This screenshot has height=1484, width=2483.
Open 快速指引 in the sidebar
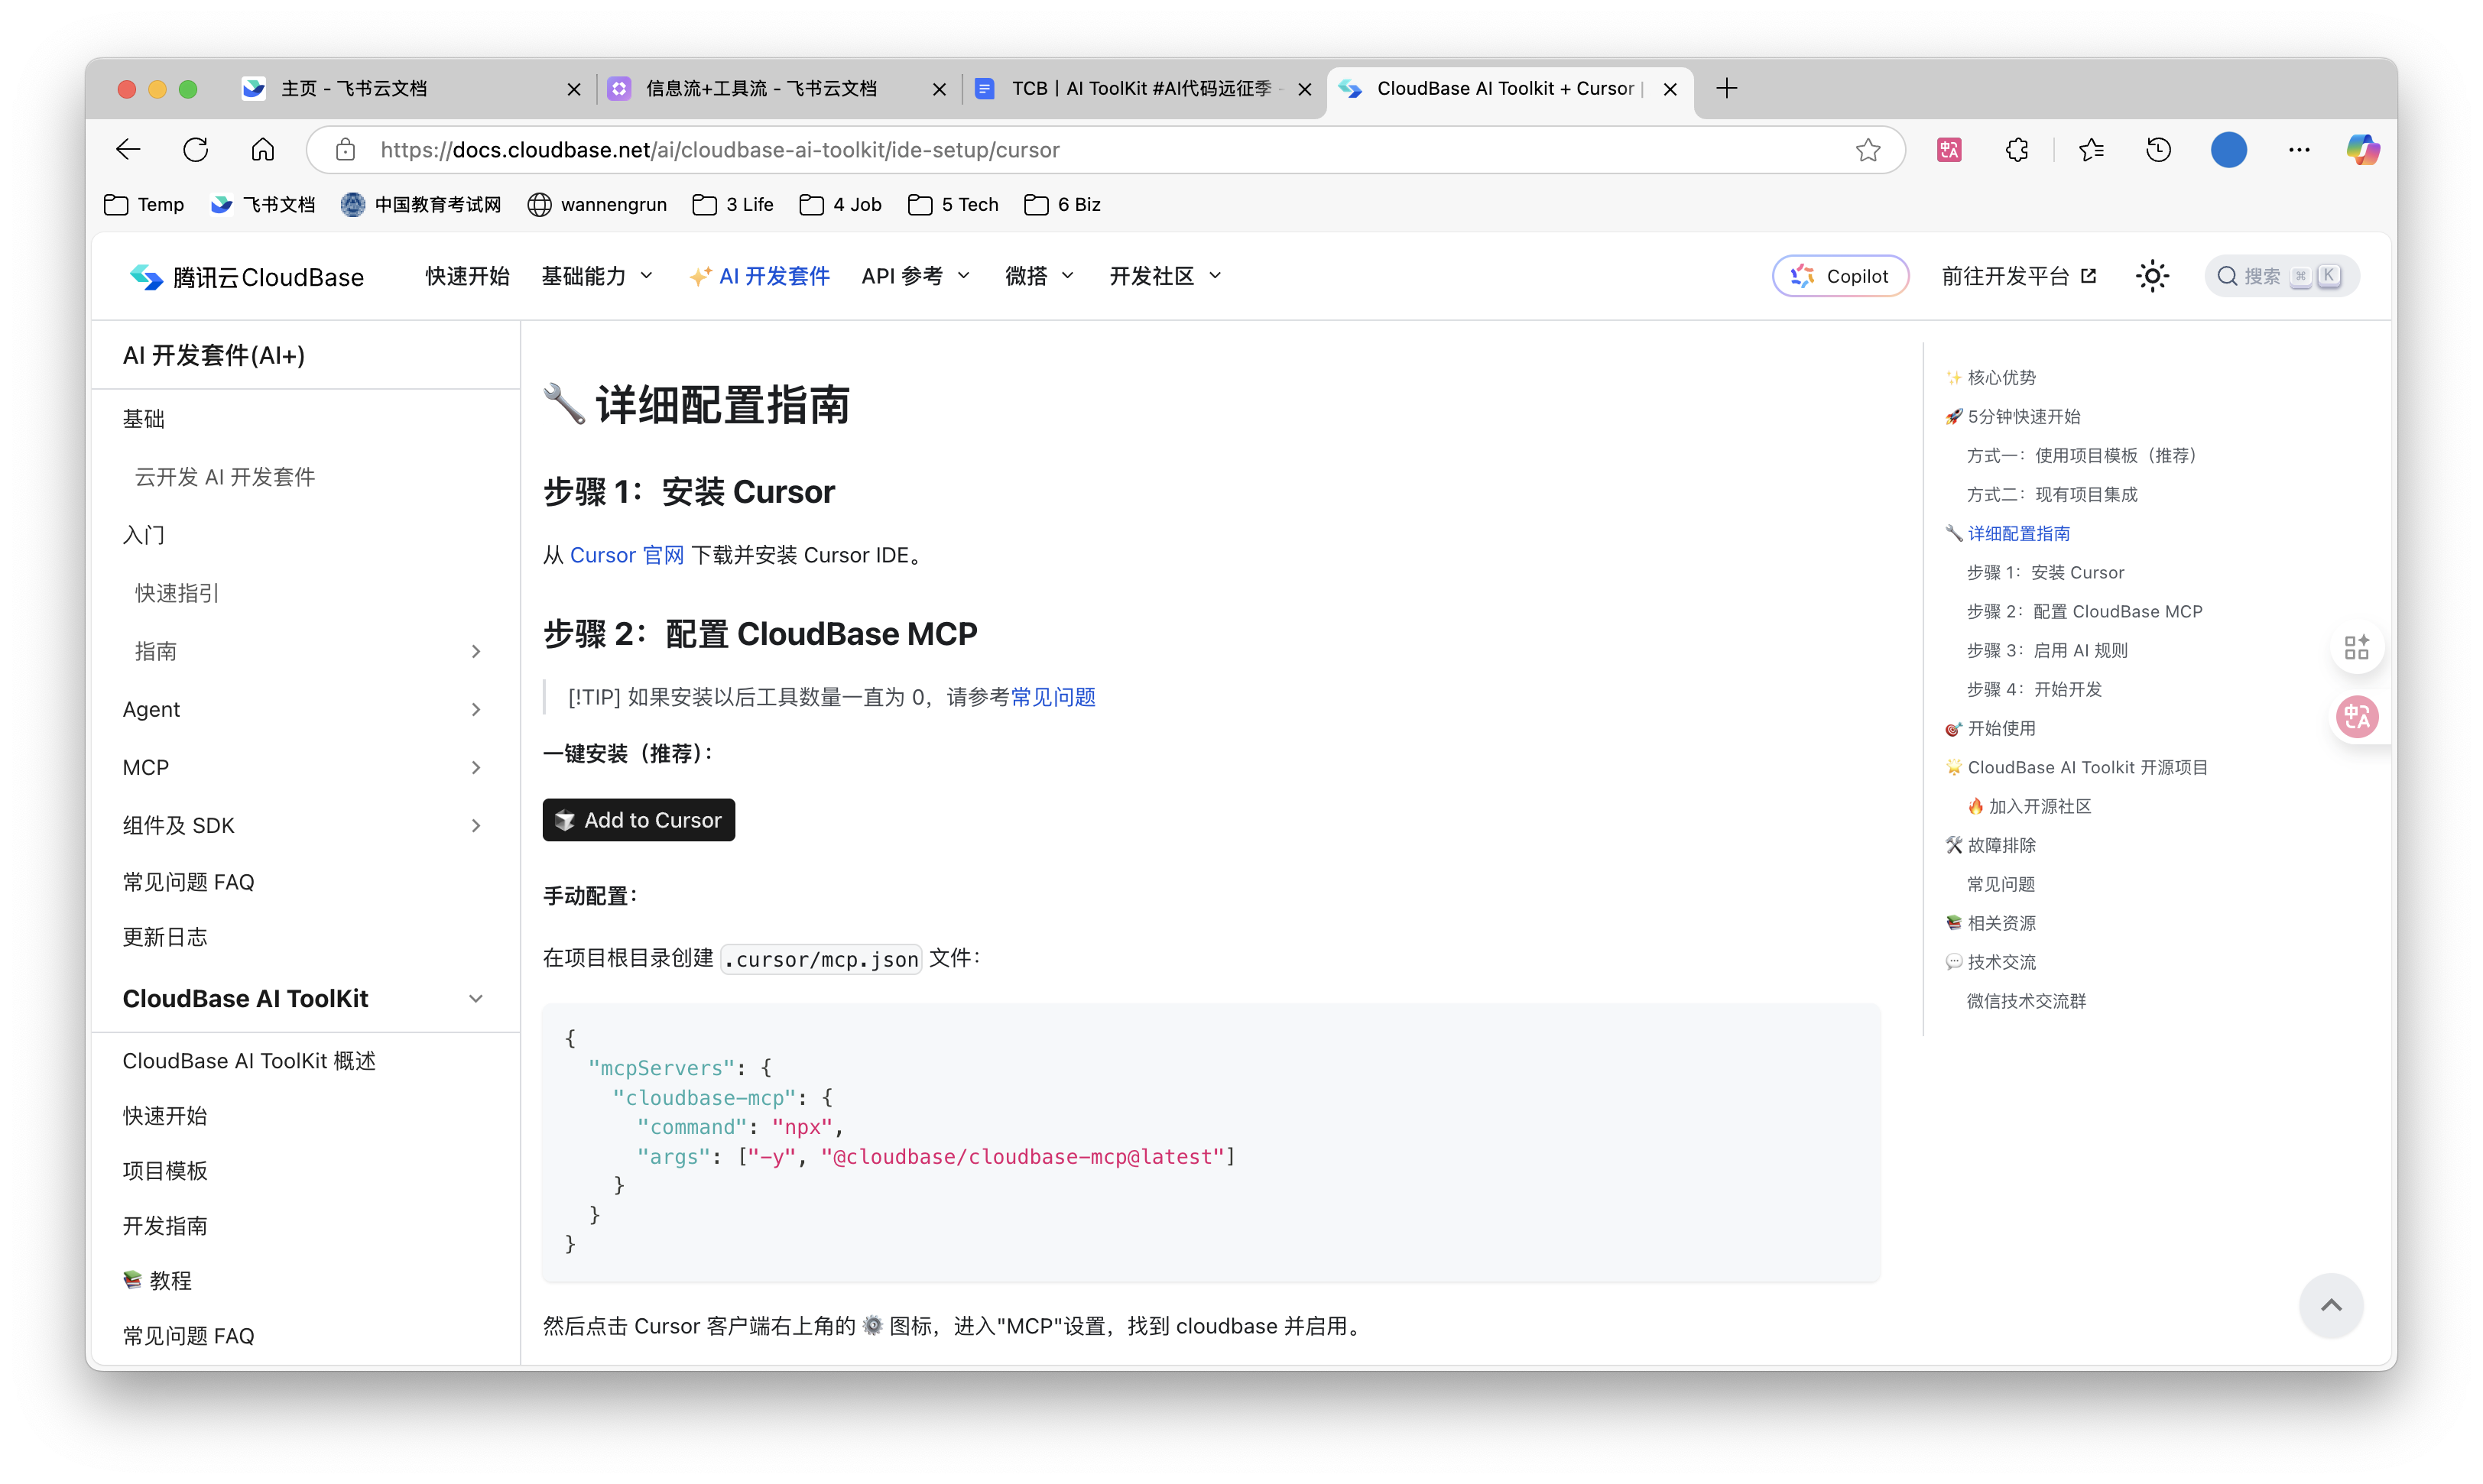tap(177, 593)
